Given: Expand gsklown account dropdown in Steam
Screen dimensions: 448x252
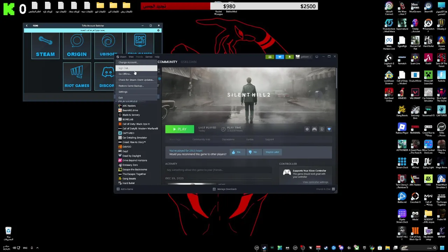Looking at the screenshot, I should pyautogui.click(x=303, y=57).
